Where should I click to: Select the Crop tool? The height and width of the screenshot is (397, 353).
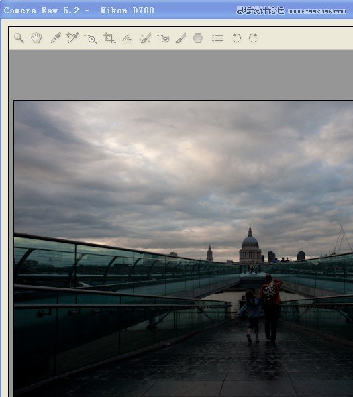pyautogui.click(x=109, y=38)
